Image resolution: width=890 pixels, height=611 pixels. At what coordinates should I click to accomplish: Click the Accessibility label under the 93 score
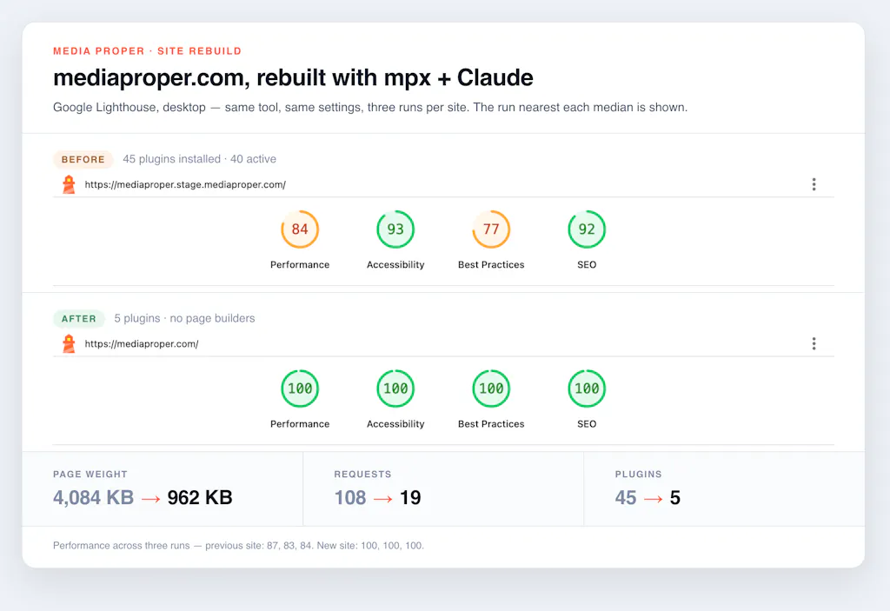(x=395, y=264)
